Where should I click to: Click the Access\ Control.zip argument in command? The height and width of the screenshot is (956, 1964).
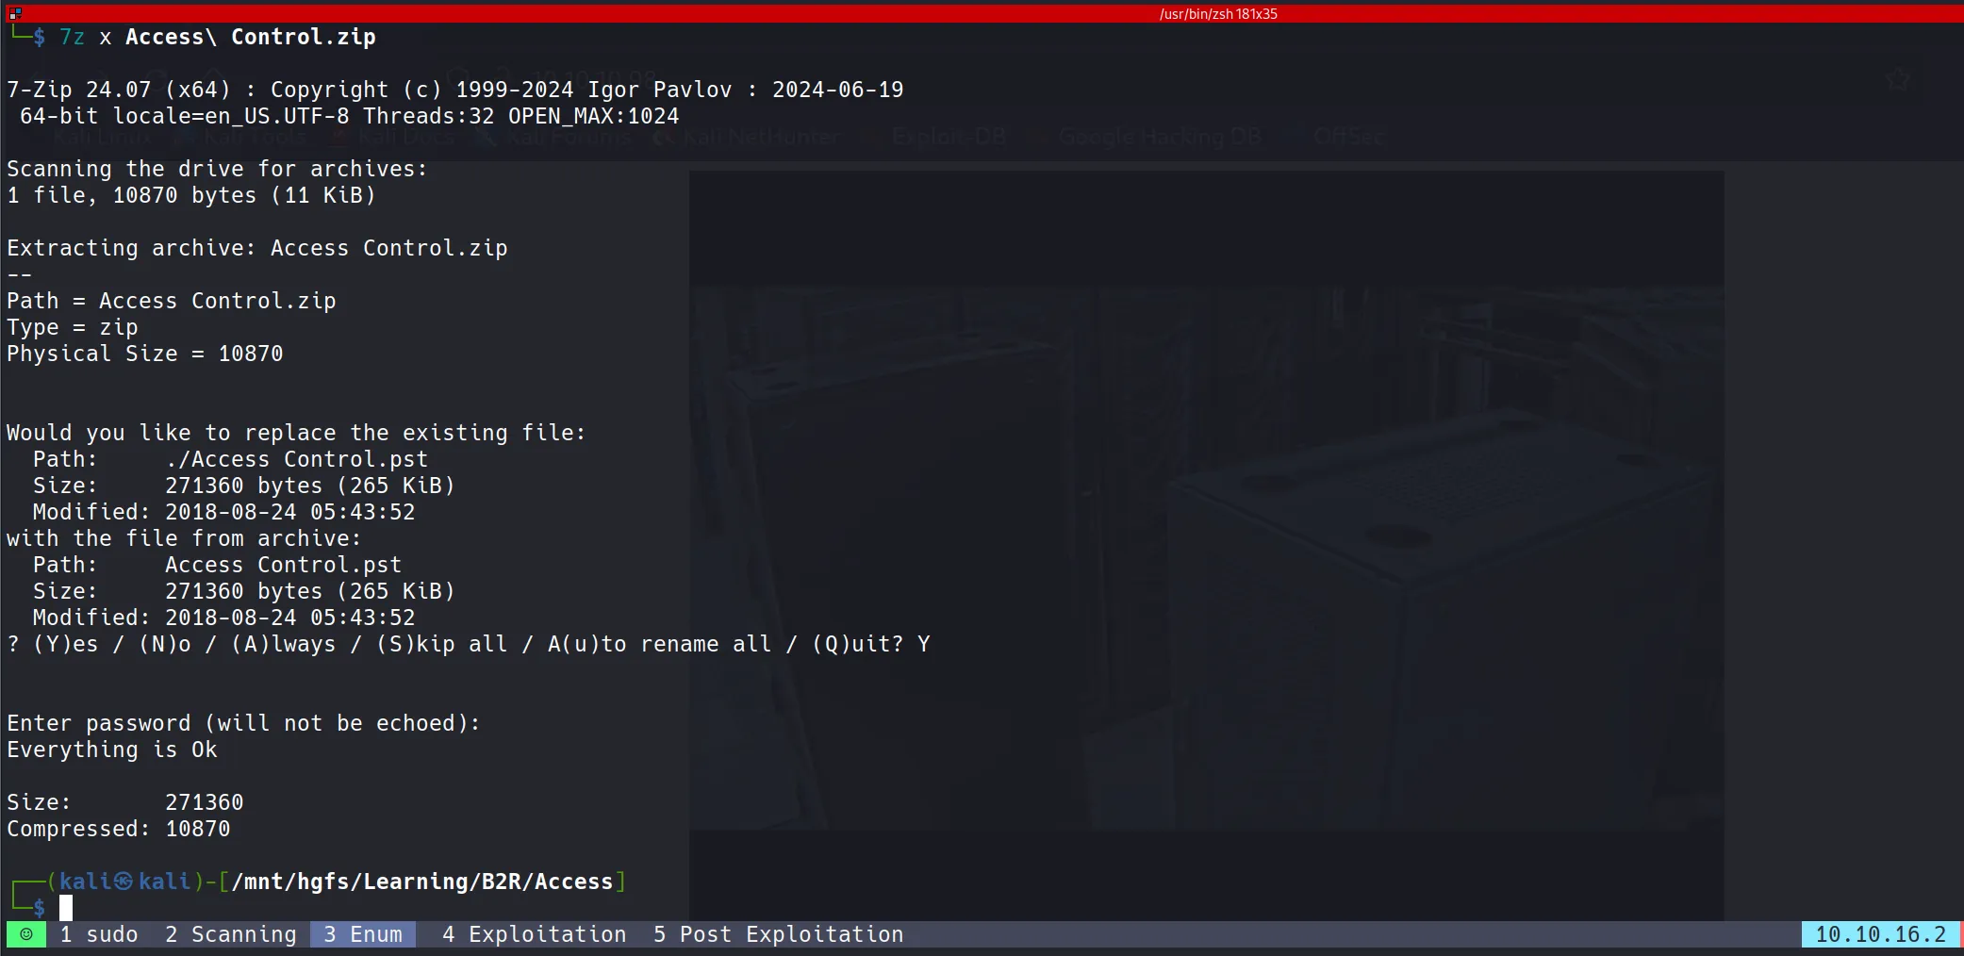coord(250,37)
